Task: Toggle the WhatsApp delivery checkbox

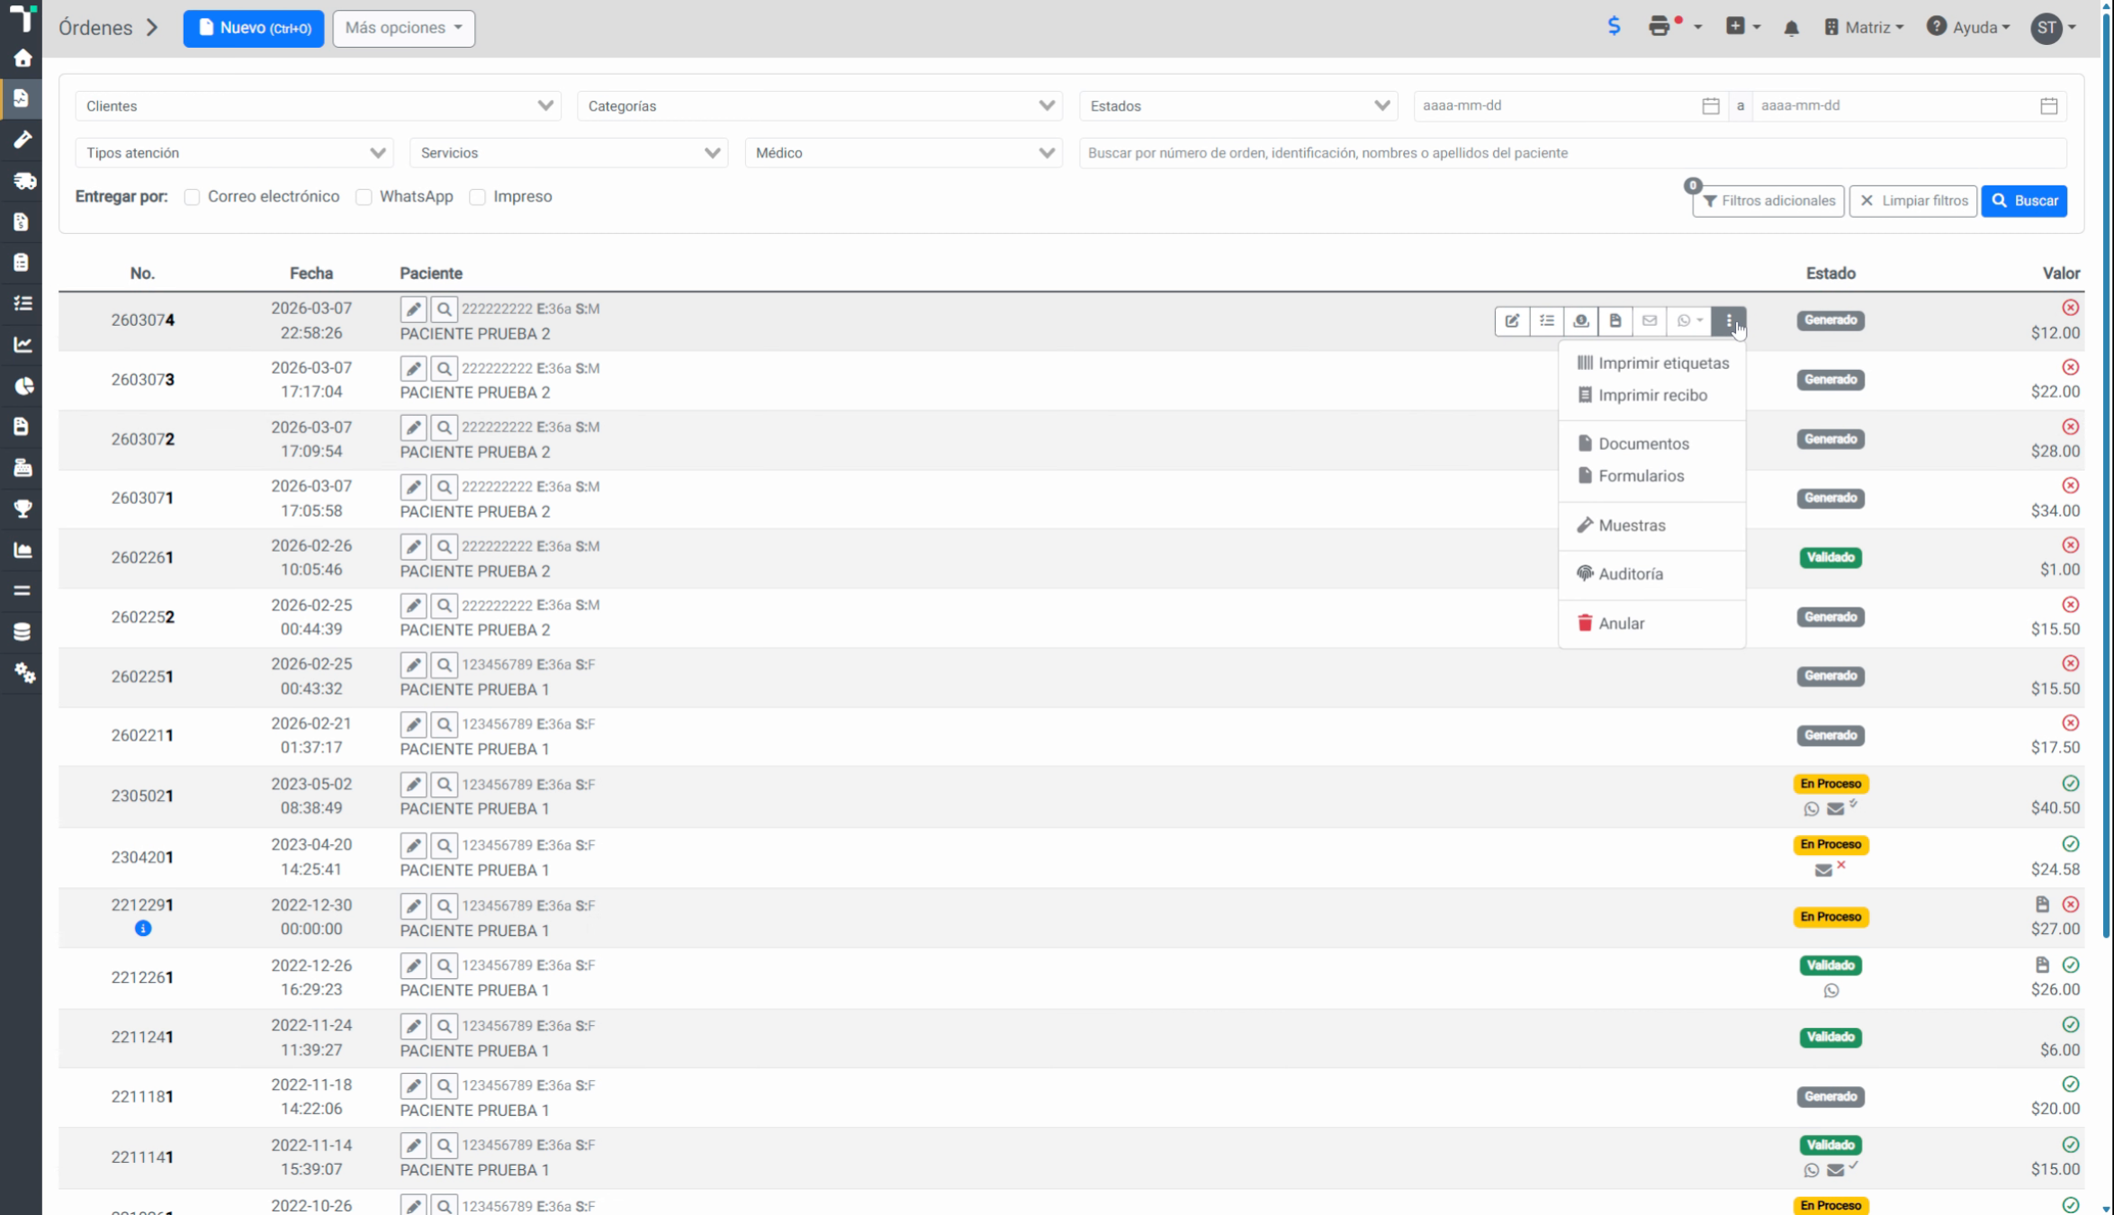Action: [x=364, y=197]
